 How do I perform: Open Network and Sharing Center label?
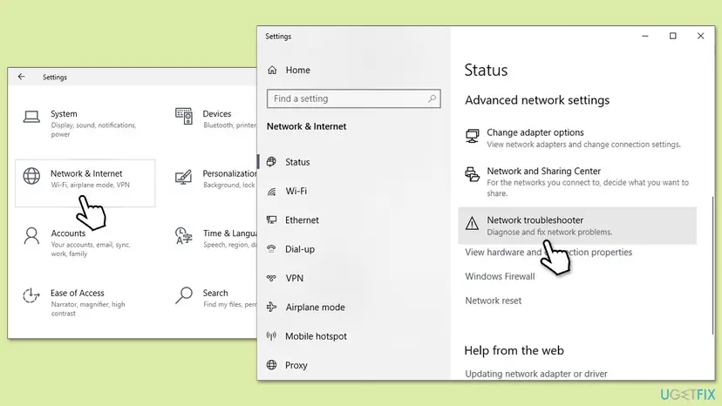[x=544, y=171]
